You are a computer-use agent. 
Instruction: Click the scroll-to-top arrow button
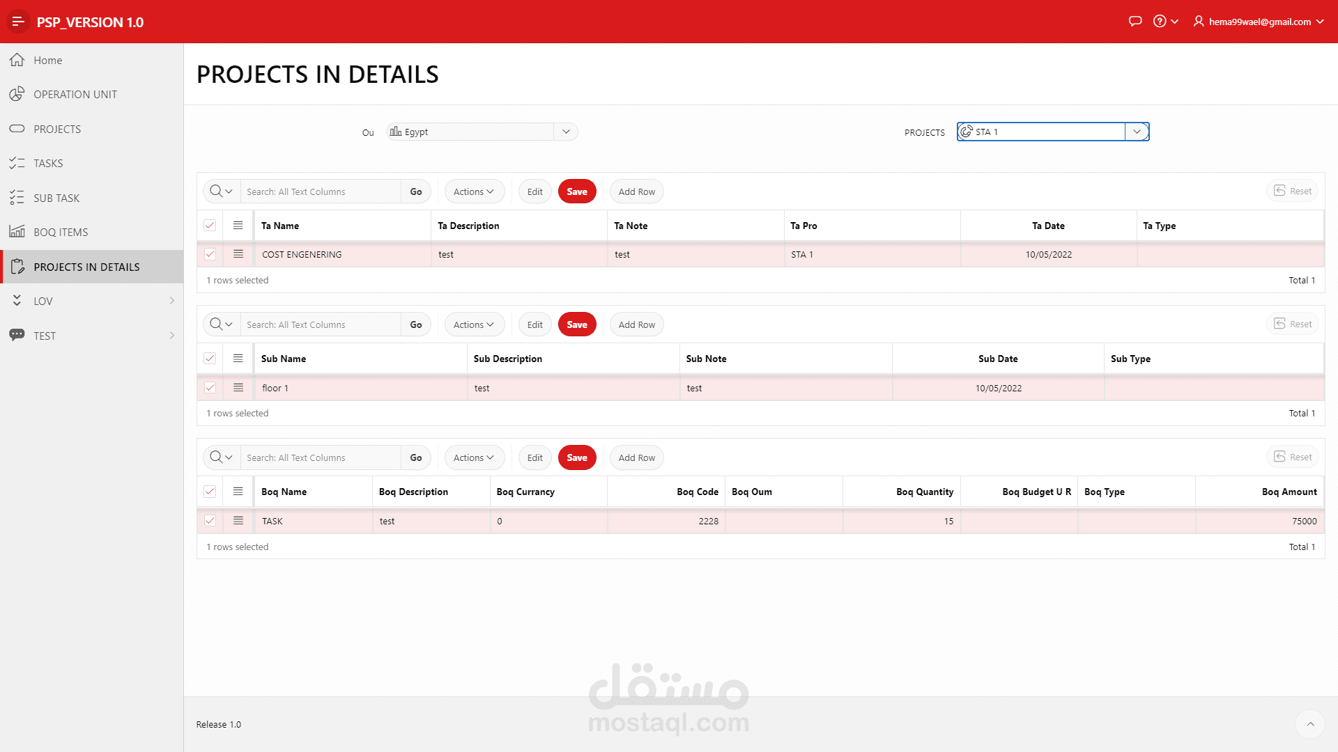pos(1310,724)
